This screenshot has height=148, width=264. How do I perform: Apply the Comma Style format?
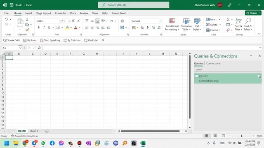[x=148, y=28]
